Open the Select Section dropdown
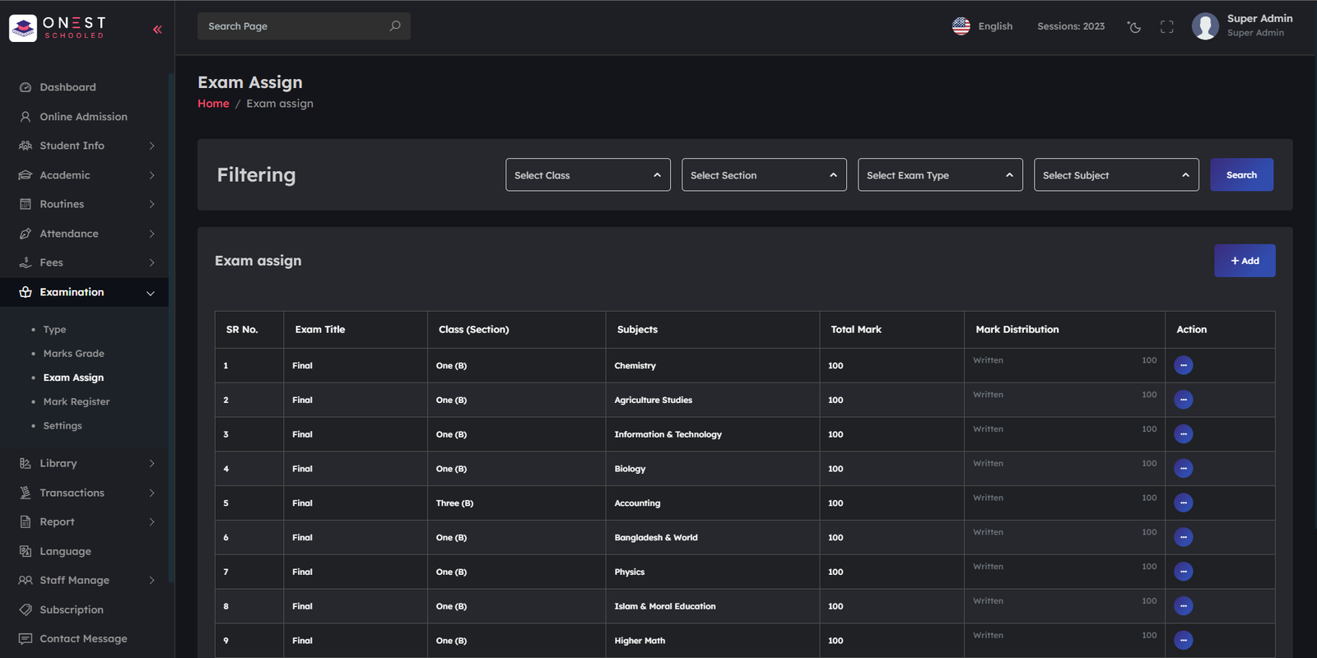 pos(764,175)
